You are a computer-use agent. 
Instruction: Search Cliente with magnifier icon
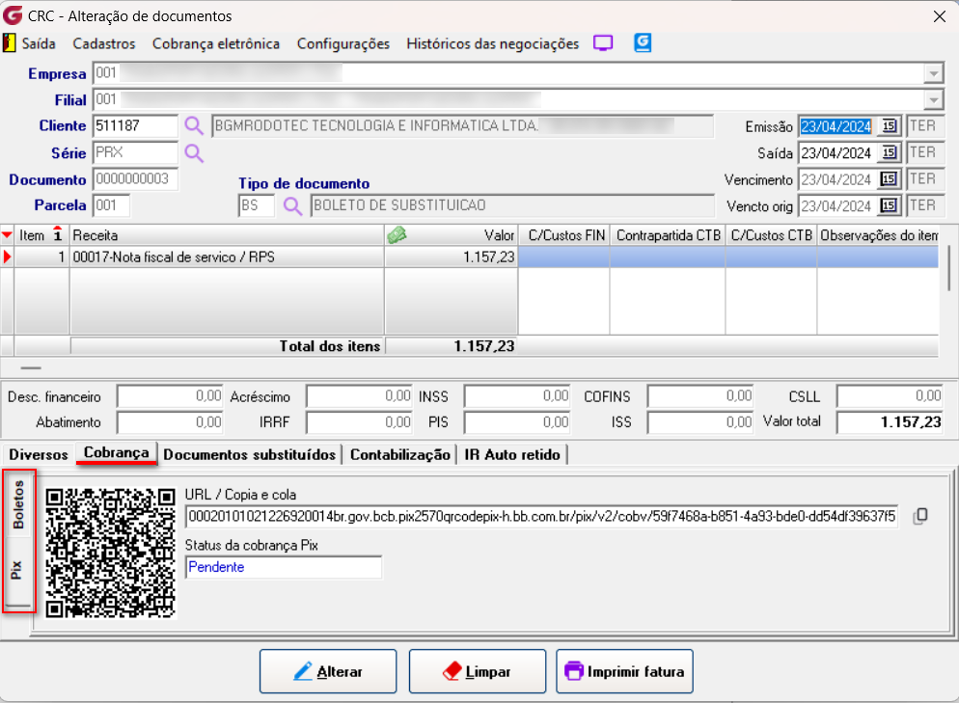tap(194, 126)
